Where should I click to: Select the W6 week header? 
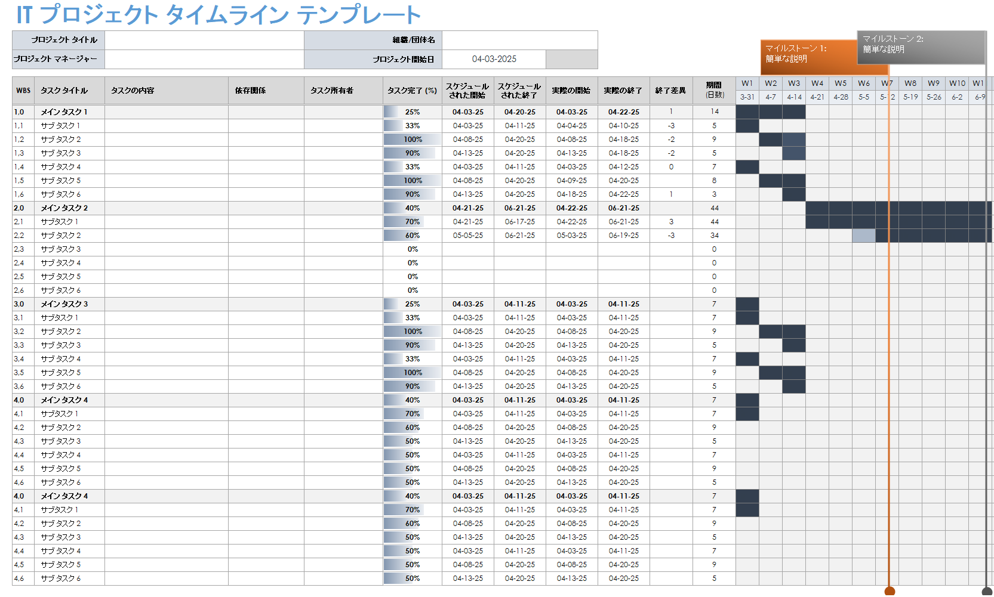point(864,83)
